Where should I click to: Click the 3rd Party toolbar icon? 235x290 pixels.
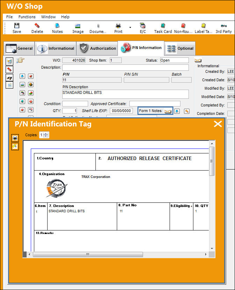click(223, 28)
